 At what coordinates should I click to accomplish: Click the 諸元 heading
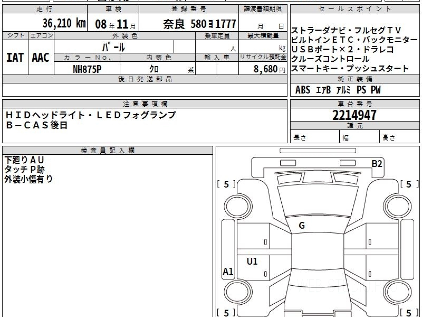(x=355, y=126)
